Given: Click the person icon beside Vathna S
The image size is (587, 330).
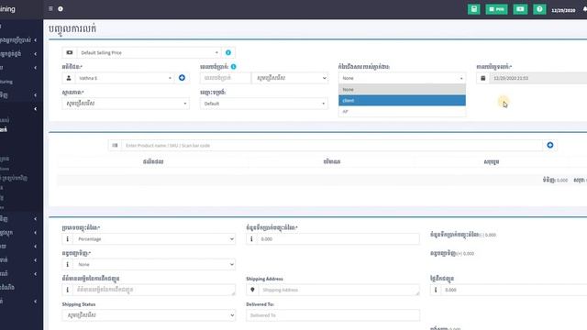Looking at the screenshot, I should click(x=69, y=78).
